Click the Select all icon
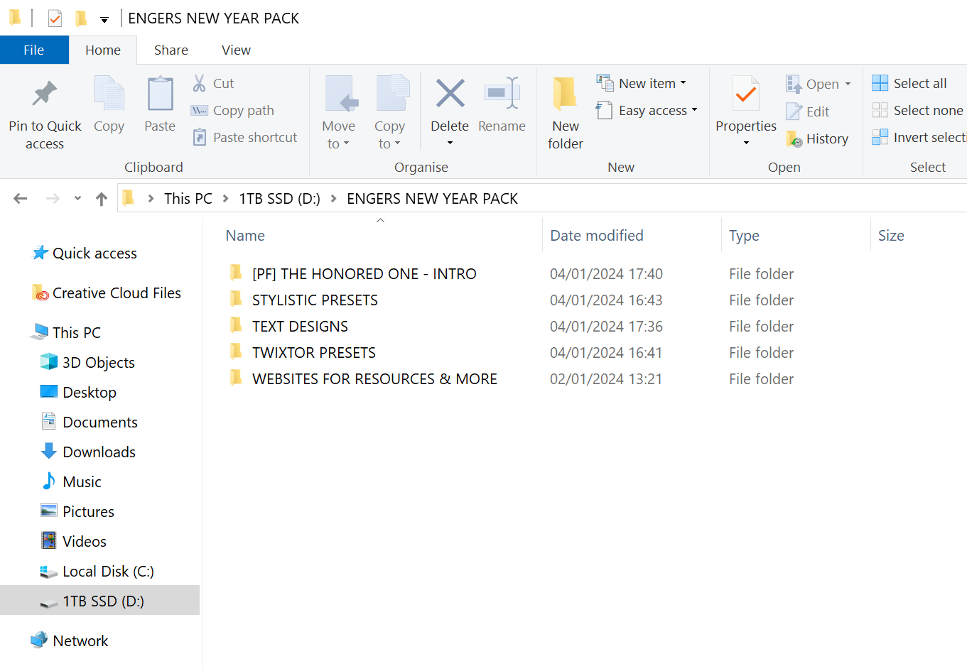The image size is (967, 671). 880,83
